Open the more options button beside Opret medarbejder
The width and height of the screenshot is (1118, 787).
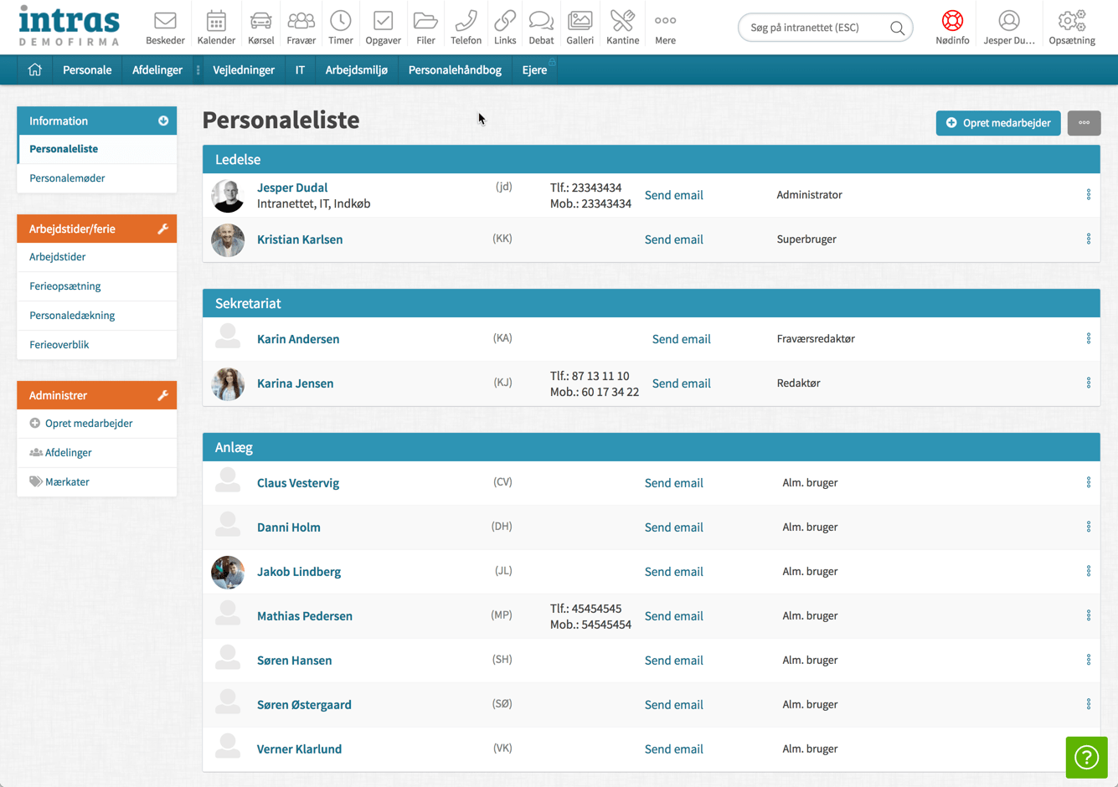pos(1084,123)
